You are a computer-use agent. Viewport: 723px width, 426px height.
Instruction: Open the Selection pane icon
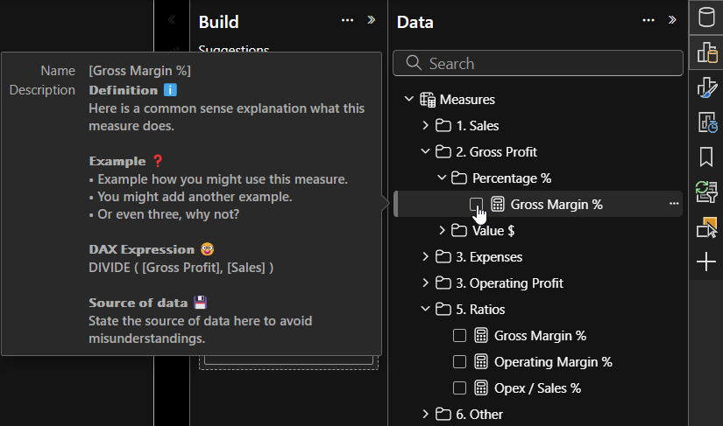coord(706,227)
